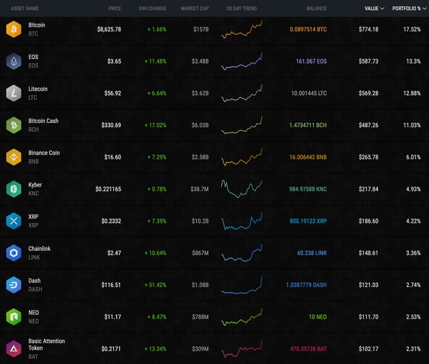
Task: Click the Kyber price $0.221165
Action: coord(108,189)
